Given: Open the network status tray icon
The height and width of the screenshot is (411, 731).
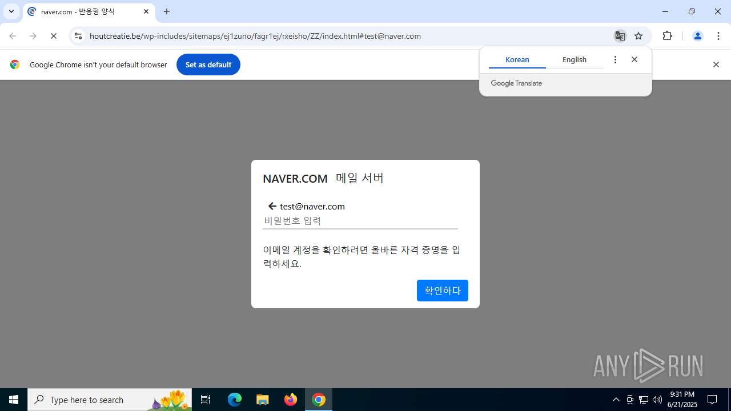Looking at the screenshot, I should coord(644,400).
